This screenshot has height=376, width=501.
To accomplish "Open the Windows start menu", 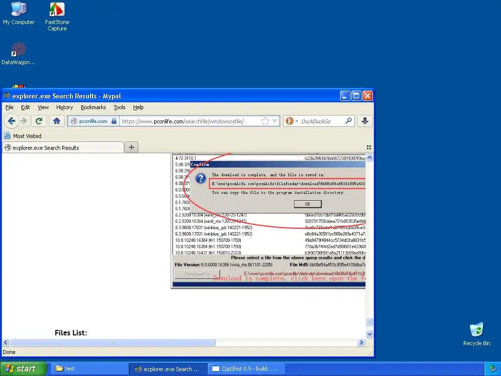I will (x=23, y=369).
